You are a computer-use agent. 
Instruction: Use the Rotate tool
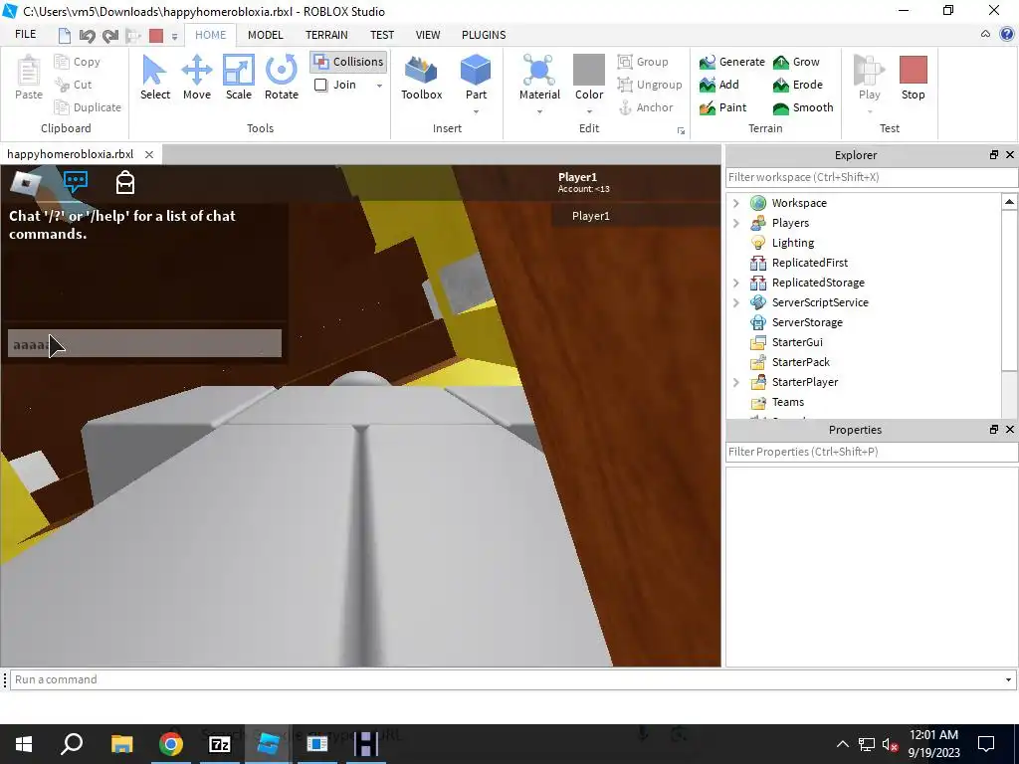point(282,78)
